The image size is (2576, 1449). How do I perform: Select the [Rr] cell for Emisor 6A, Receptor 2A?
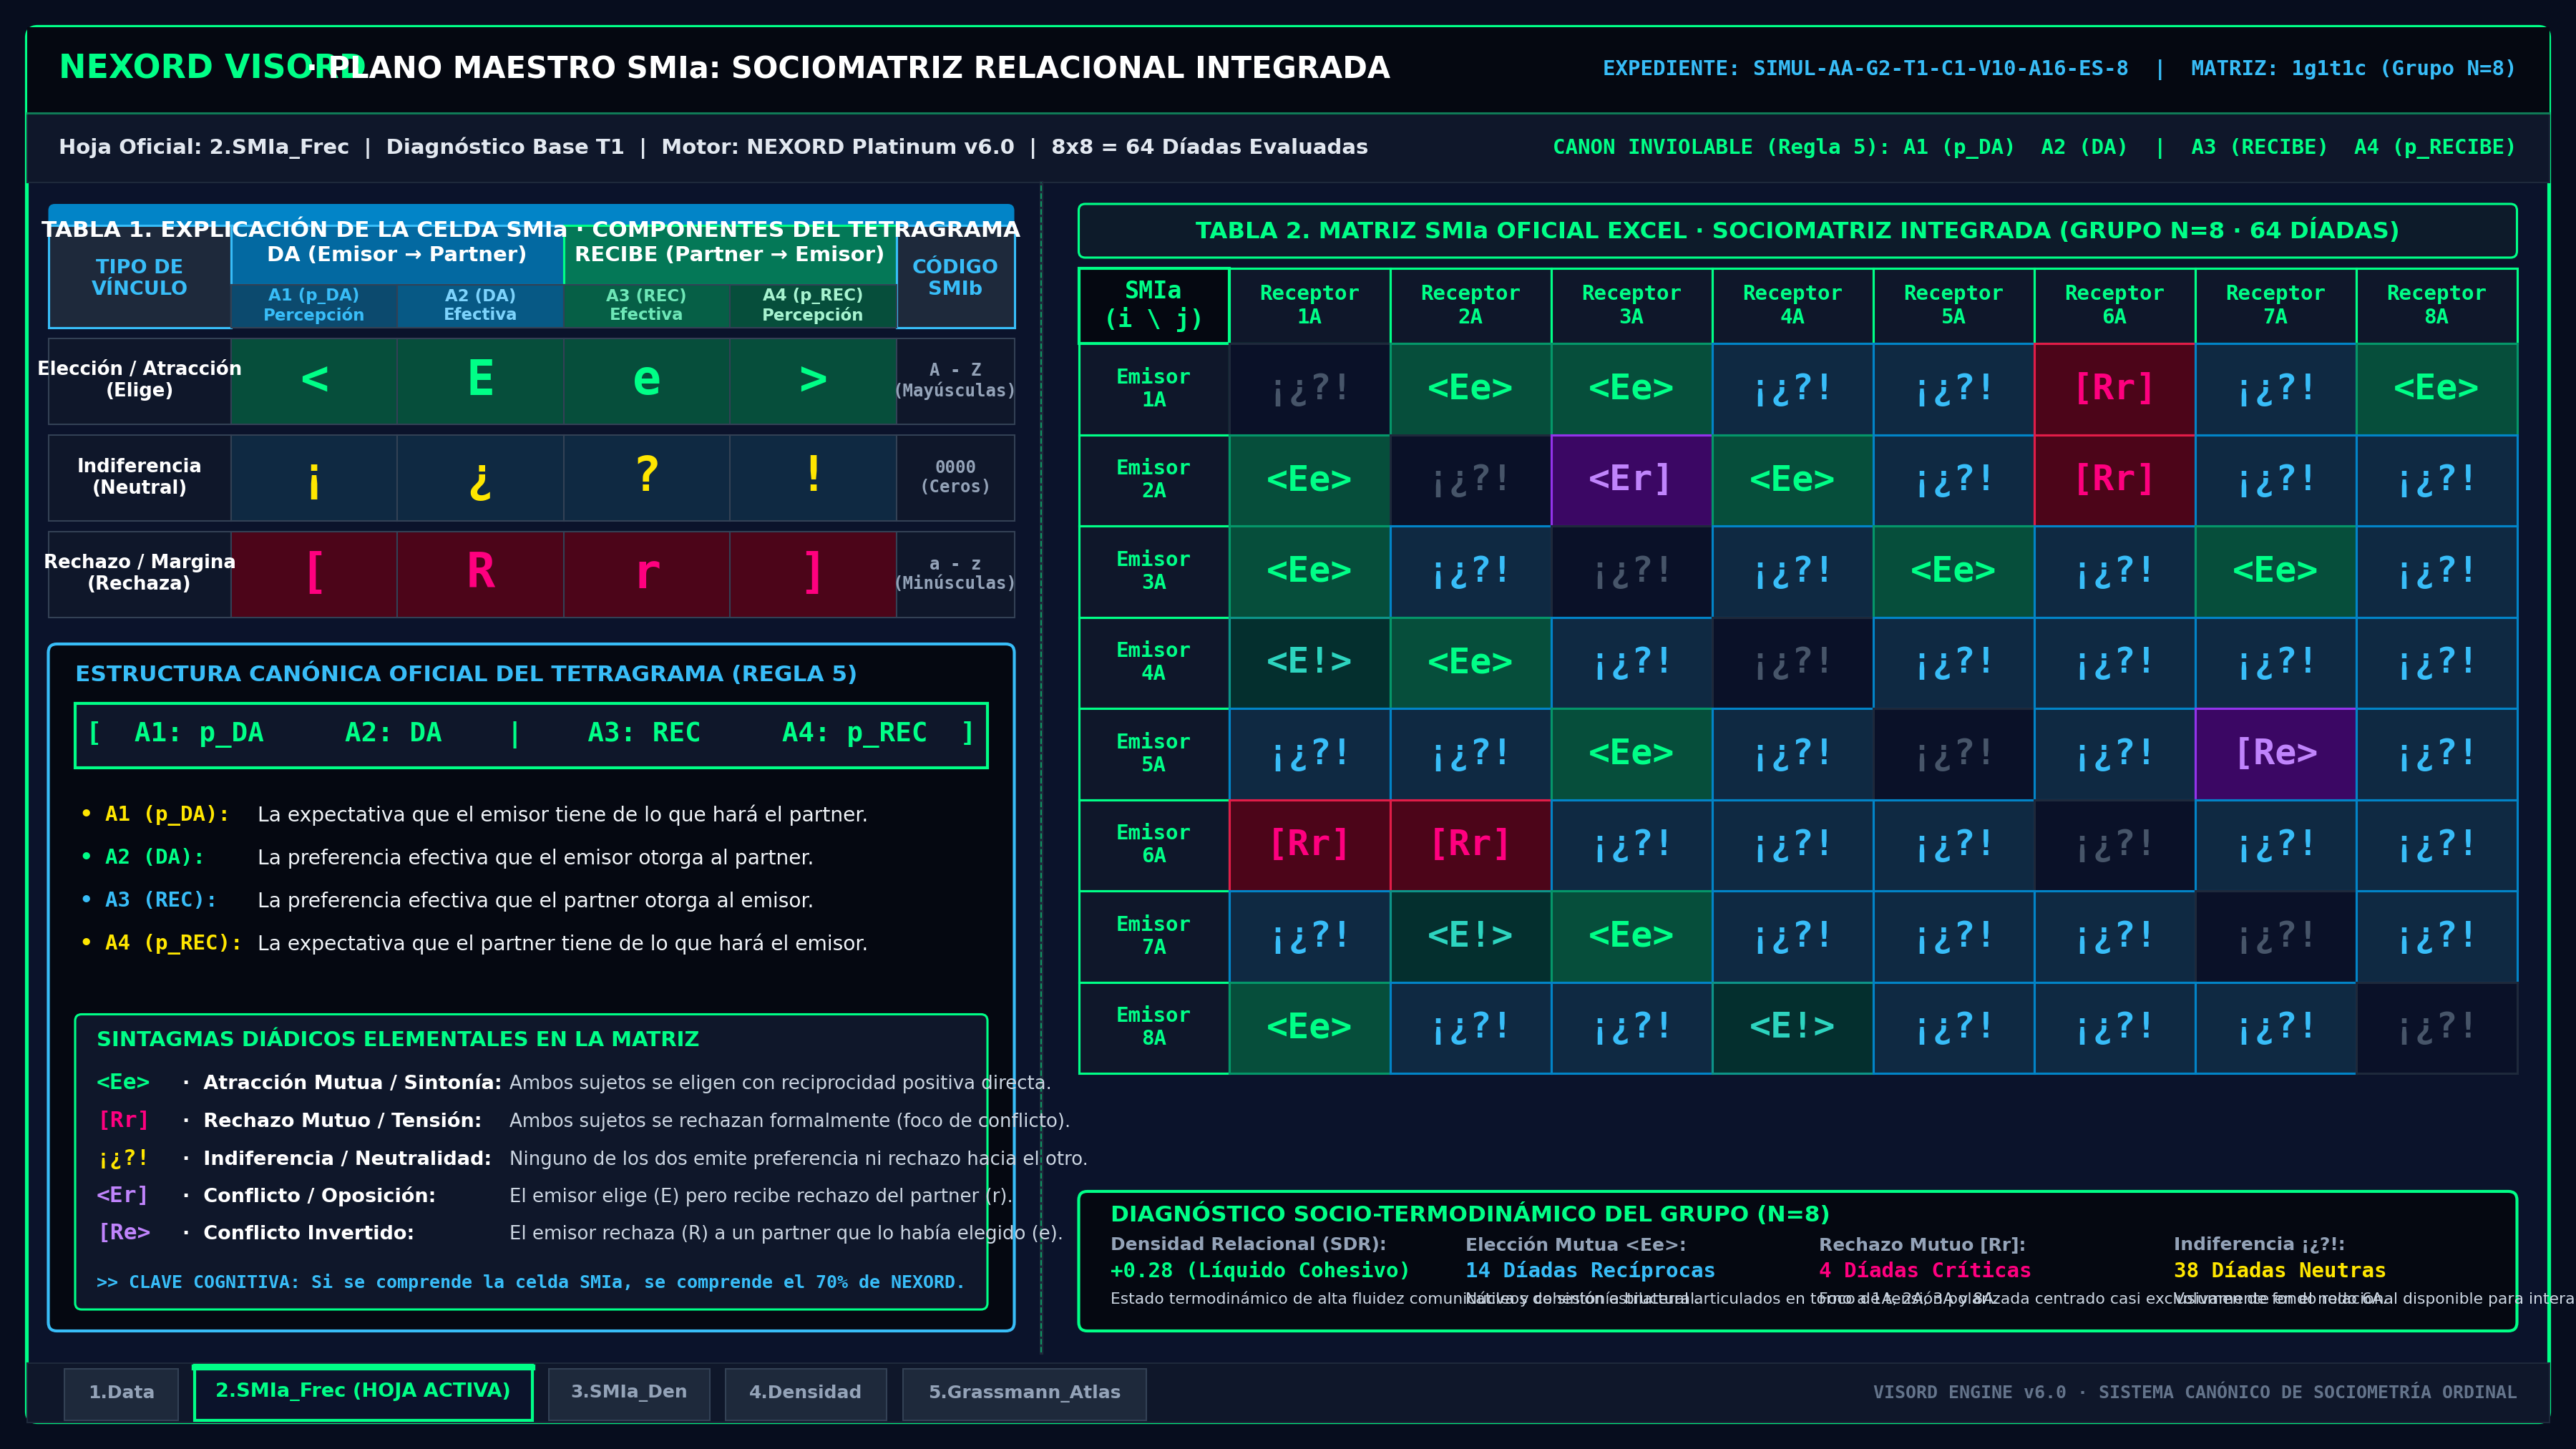(1470, 845)
